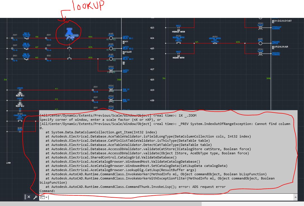The width and height of the screenshot is (304, 206).
Task: Click the command line drag grip dots
Action: [x=25, y=197]
